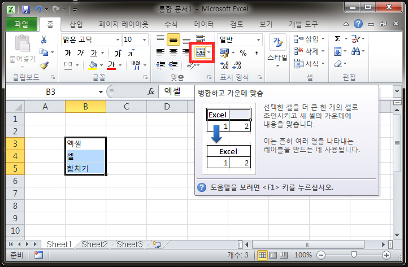Click the zoom in plus button
Viewport: 408px width, 267px height.
pos(387,255)
